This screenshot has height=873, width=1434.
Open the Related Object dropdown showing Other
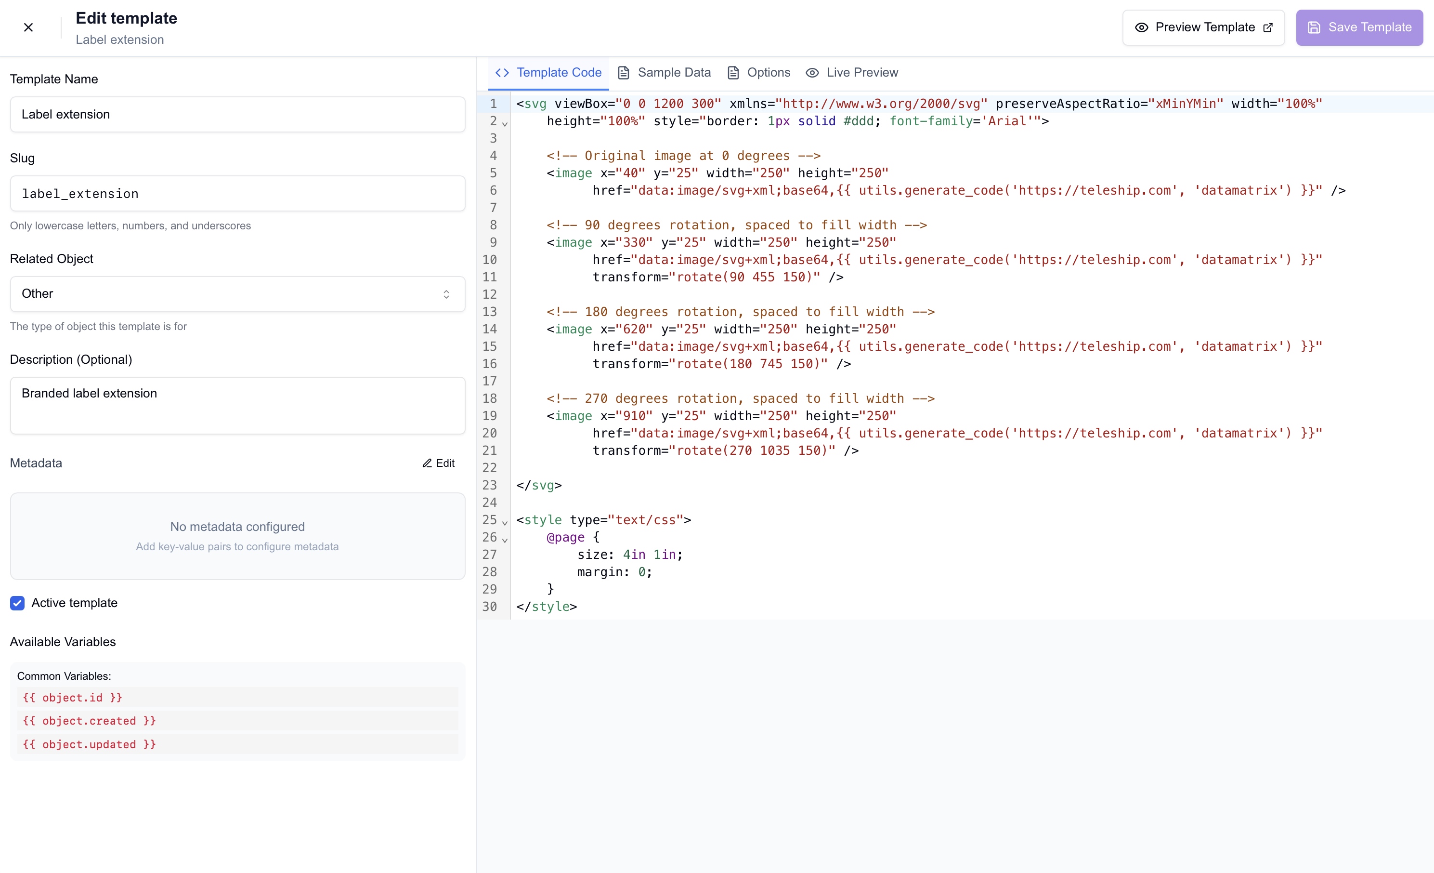coord(237,294)
